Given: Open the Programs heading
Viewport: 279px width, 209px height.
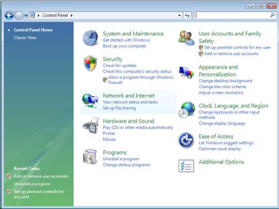Looking at the screenshot, I should [x=115, y=152].
